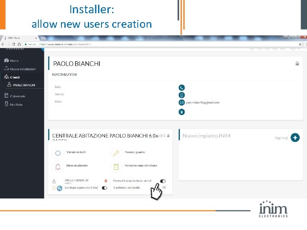Click lock icon on Centrale Abitazione card

[168, 135]
